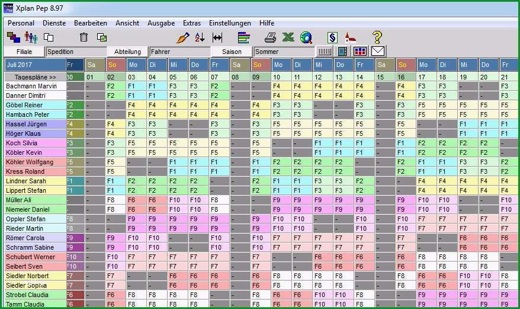Select employee row Köbler Kevin
This screenshot has height=309, width=520.
[x=35, y=152]
